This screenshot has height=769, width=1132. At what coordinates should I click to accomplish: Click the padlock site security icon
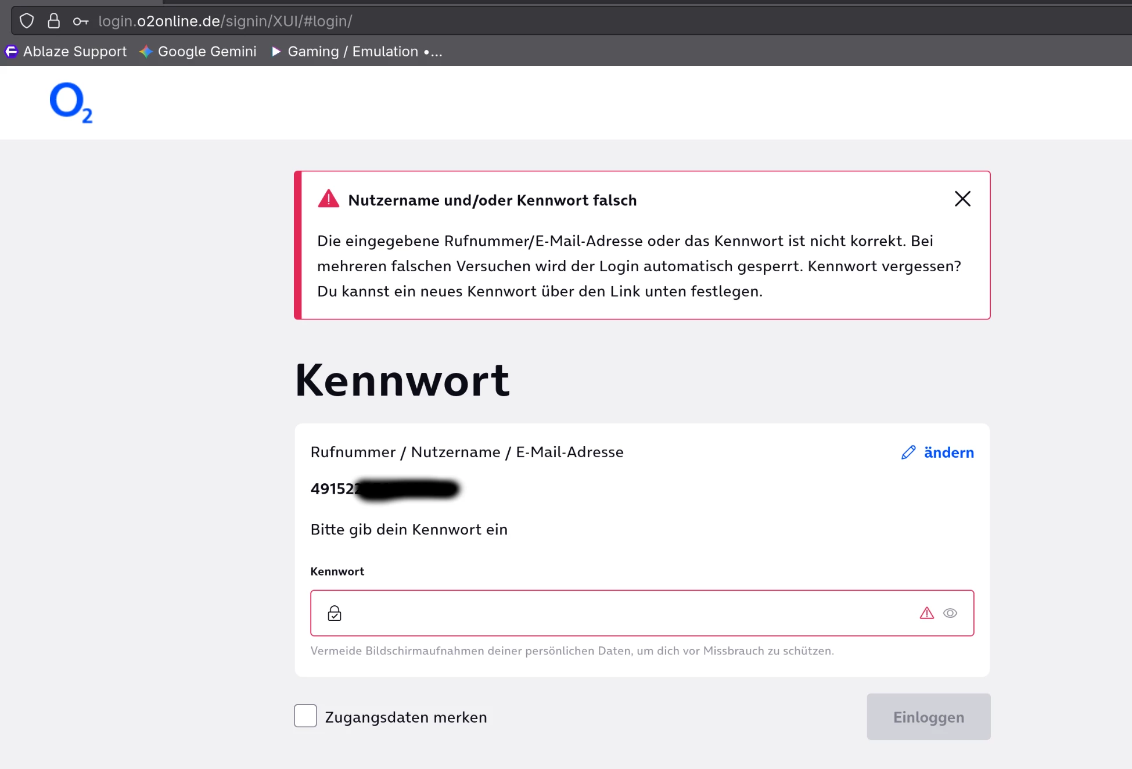53,21
